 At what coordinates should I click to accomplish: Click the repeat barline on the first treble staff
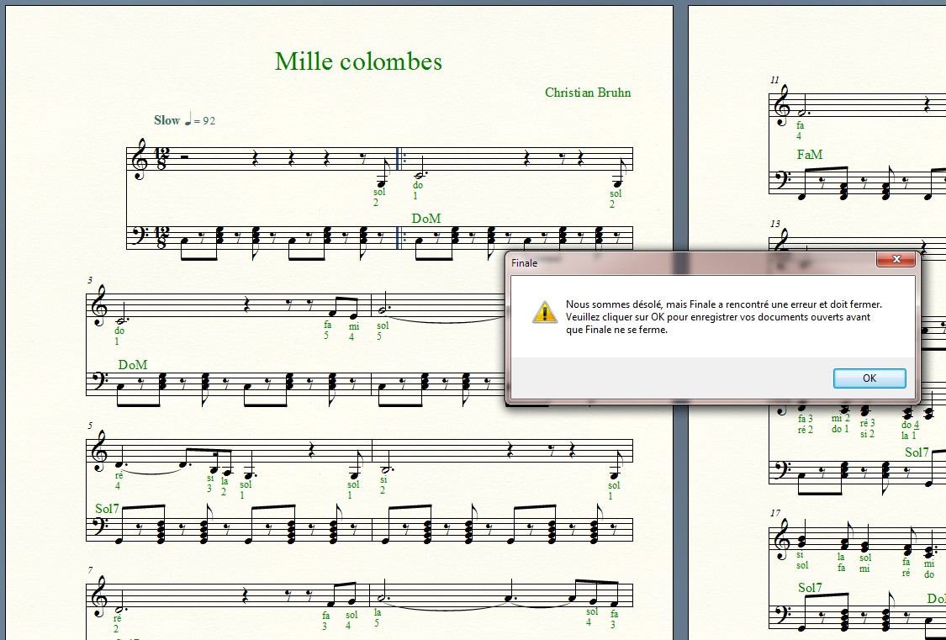(399, 160)
